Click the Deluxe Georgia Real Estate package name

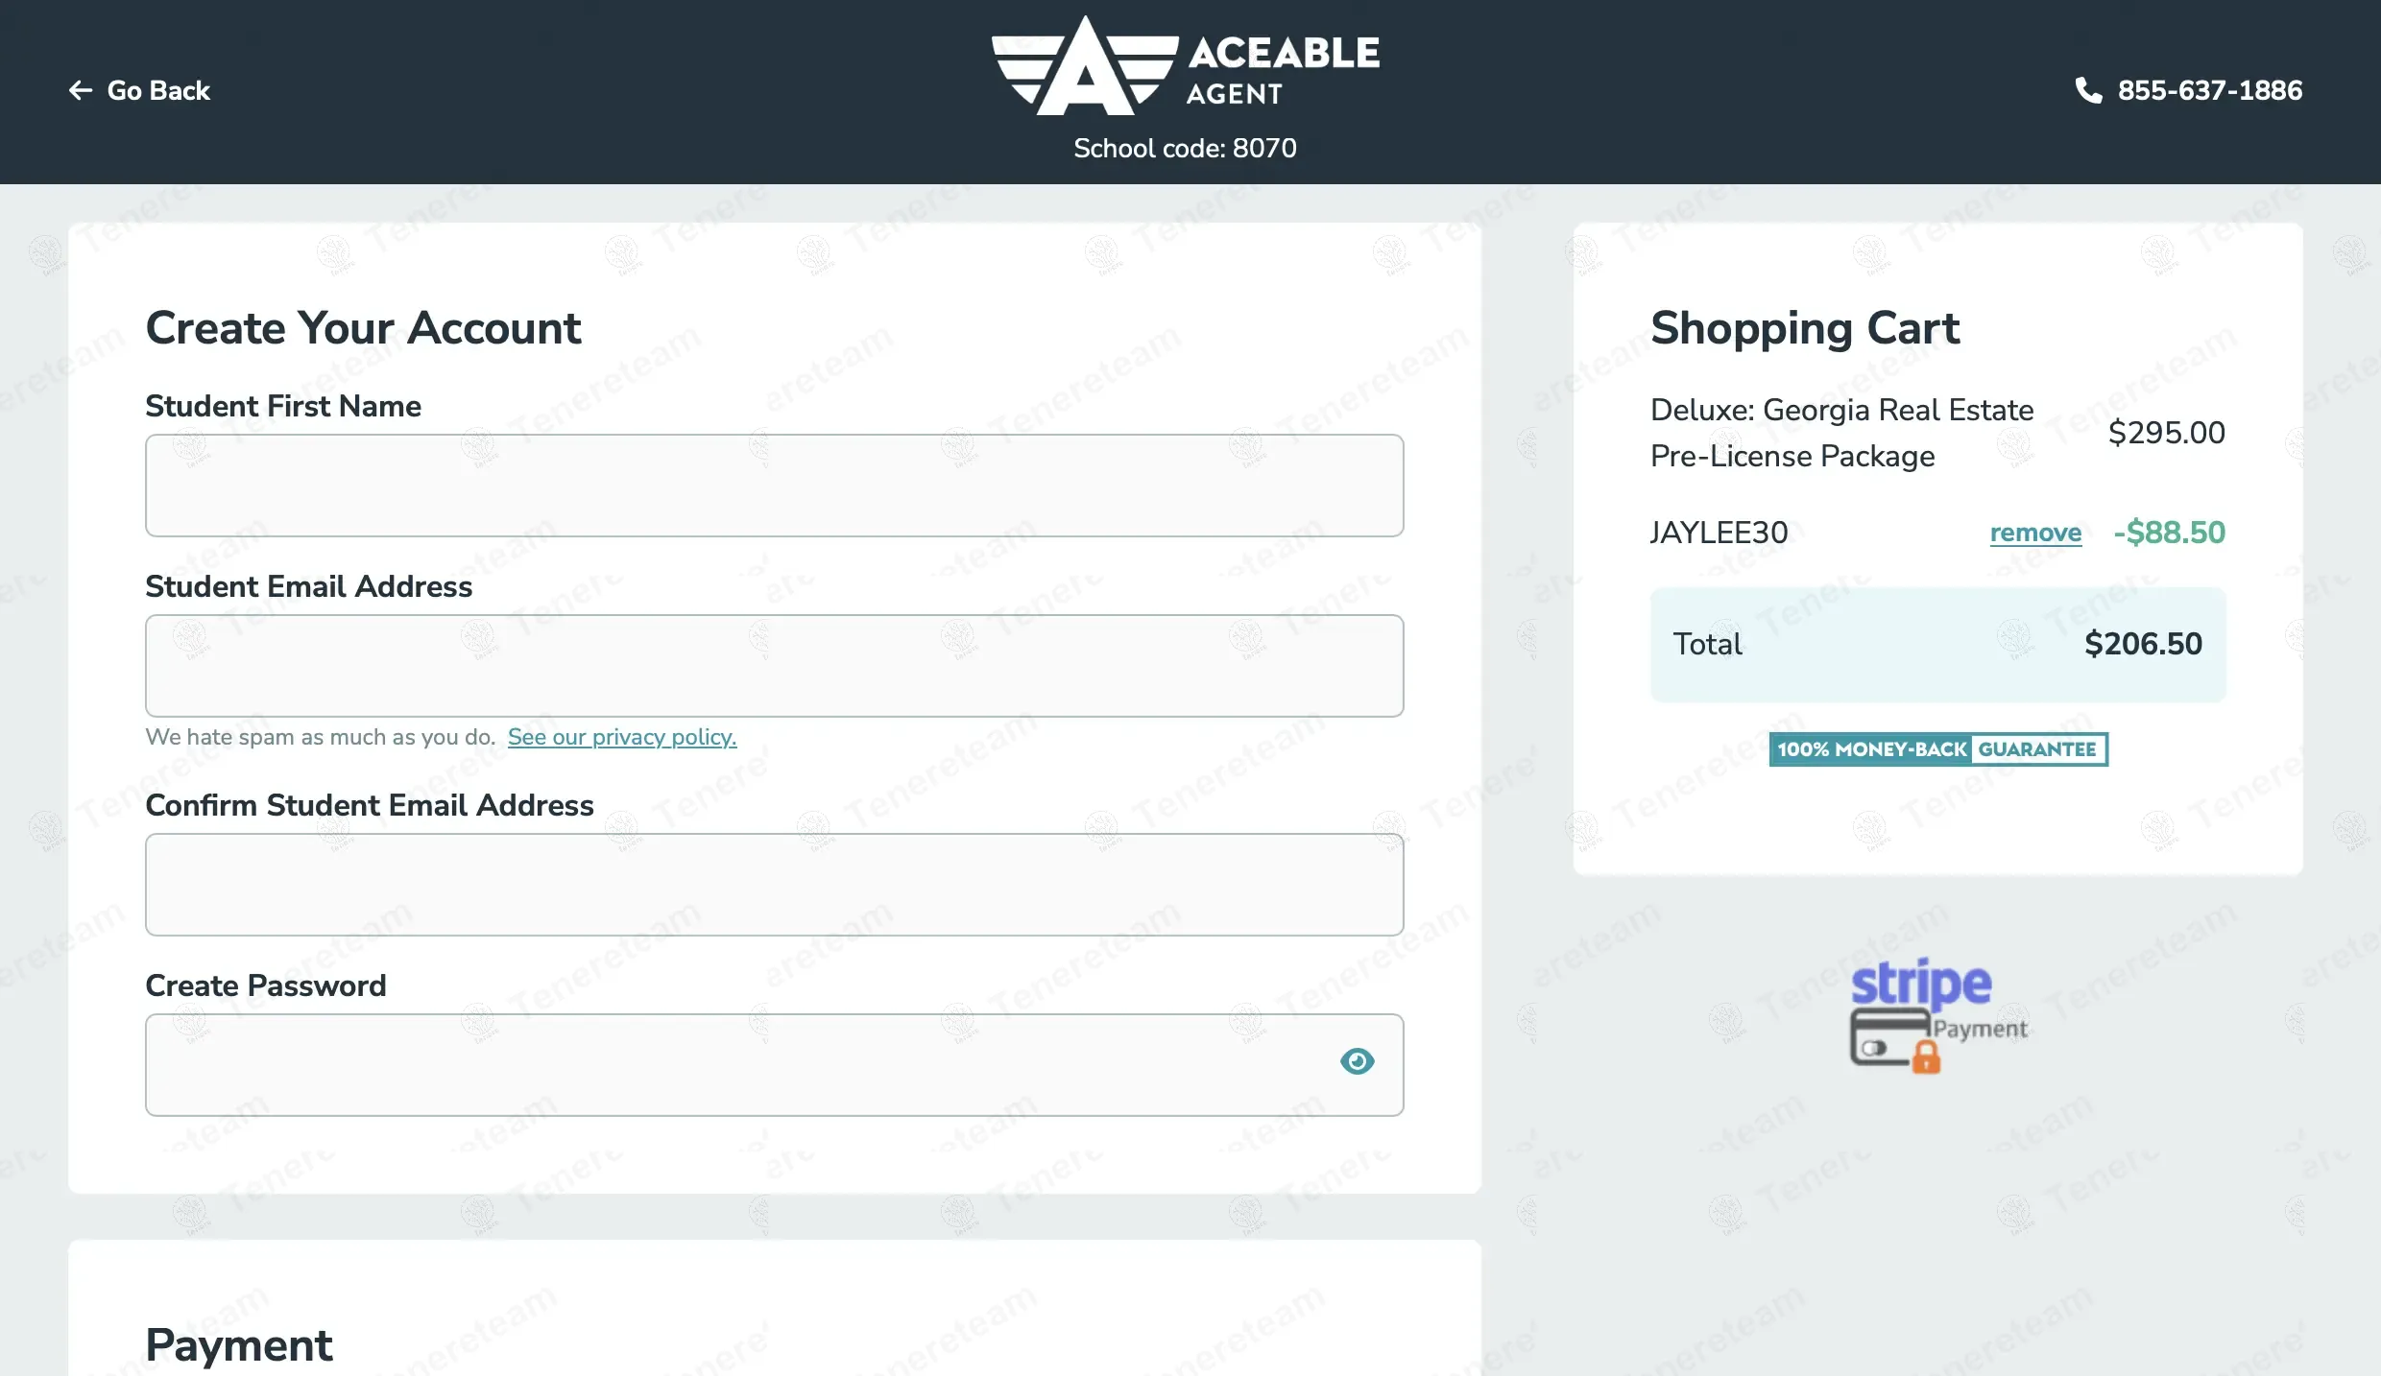pyautogui.click(x=1841, y=433)
